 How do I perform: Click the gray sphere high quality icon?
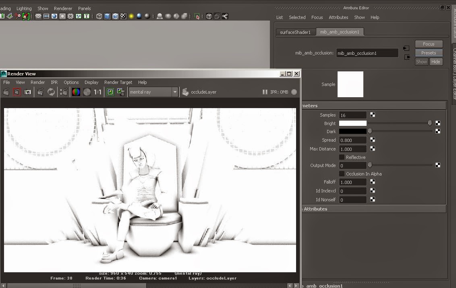pos(147,16)
